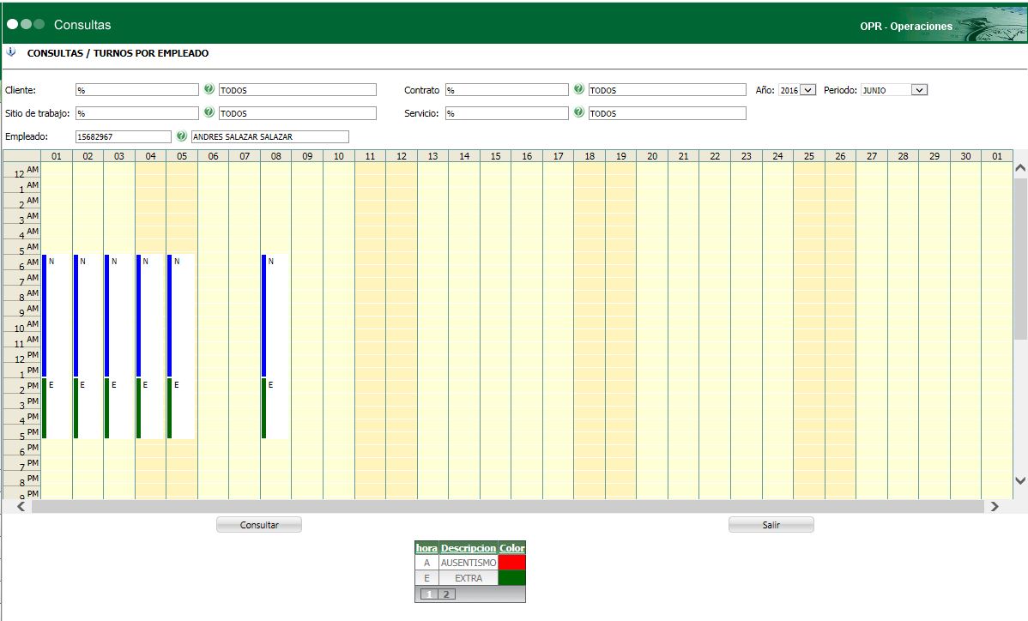Select the blue N shift on day 03
1028x621 pixels.
click(118, 316)
